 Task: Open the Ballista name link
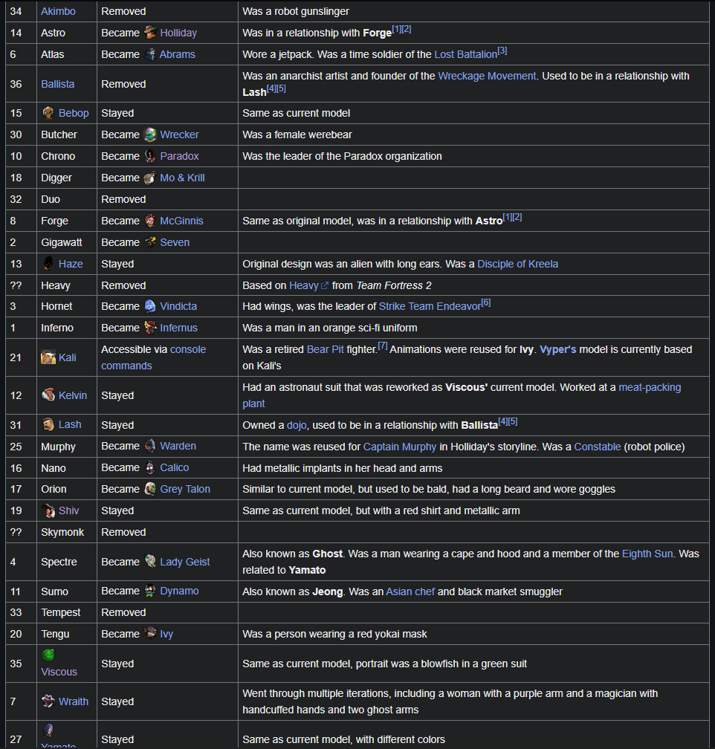(x=58, y=84)
